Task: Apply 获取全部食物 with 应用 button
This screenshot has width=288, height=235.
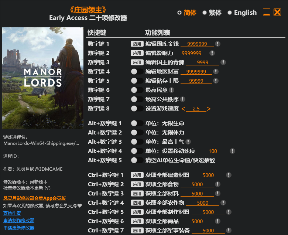Action: click(137, 184)
